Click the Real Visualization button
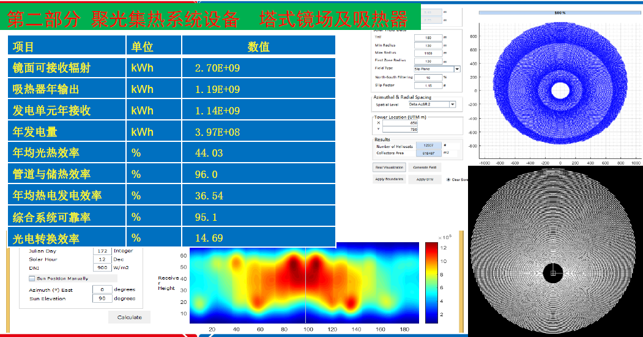This screenshot has height=337, width=643. coord(389,167)
